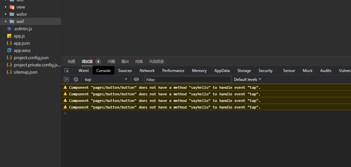This screenshot has height=167, width=351.
Task: Click the inspect element selector icon
Action: click(67, 71)
